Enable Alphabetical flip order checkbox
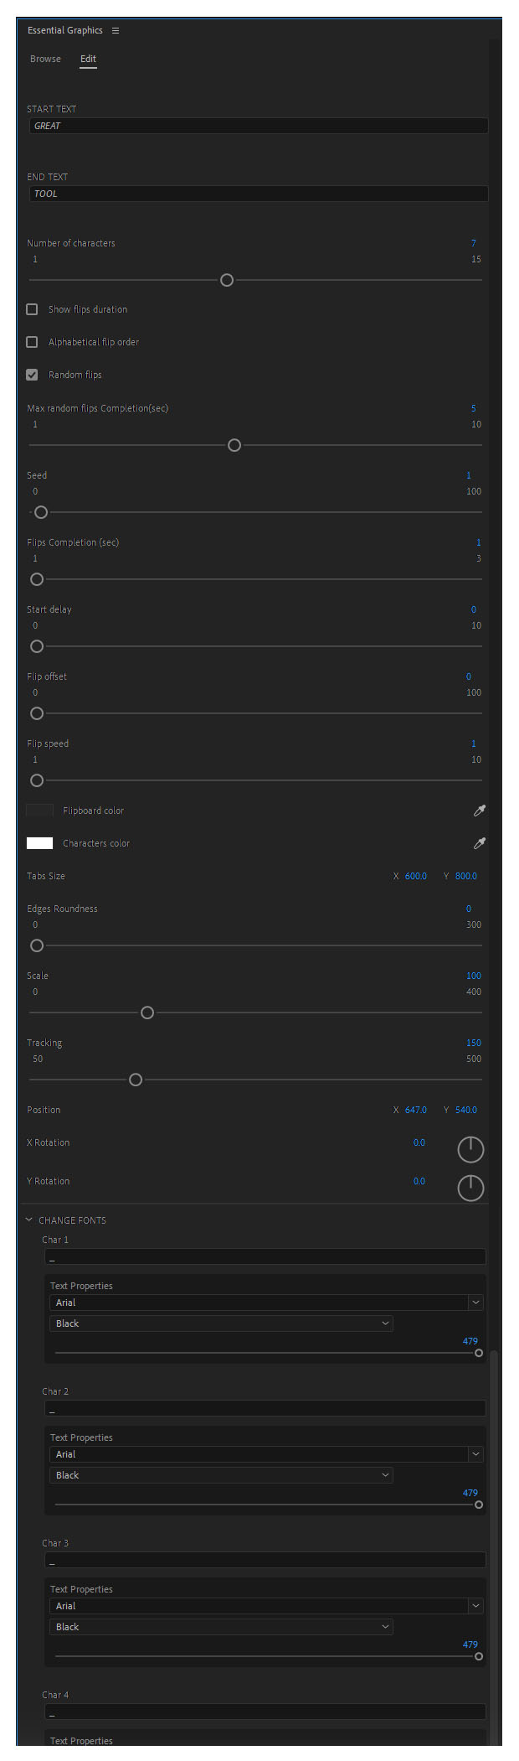 point(32,342)
